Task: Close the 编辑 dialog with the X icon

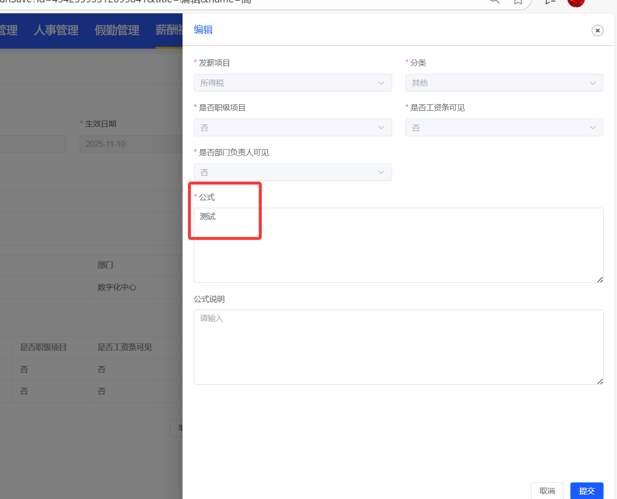Action: [x=597, y=31]
